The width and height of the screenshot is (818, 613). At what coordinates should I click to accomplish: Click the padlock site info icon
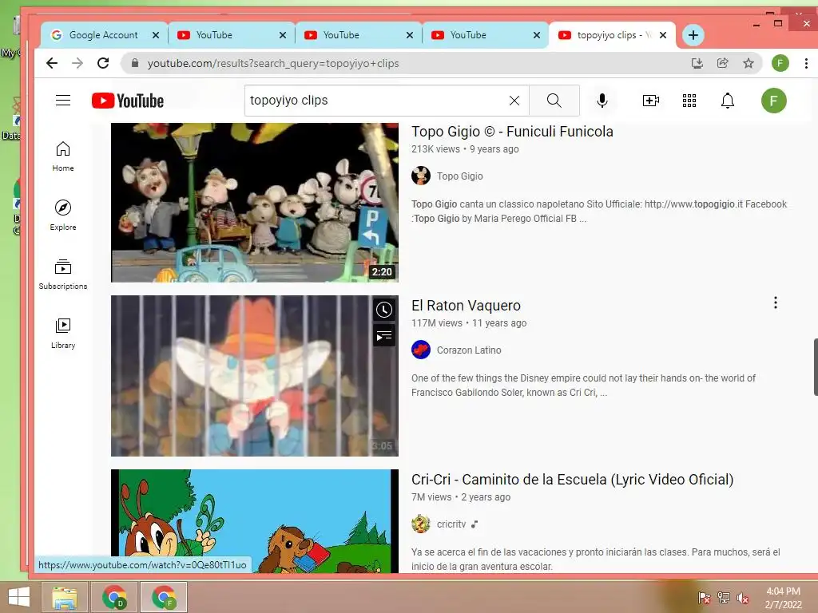coord(134,63)
